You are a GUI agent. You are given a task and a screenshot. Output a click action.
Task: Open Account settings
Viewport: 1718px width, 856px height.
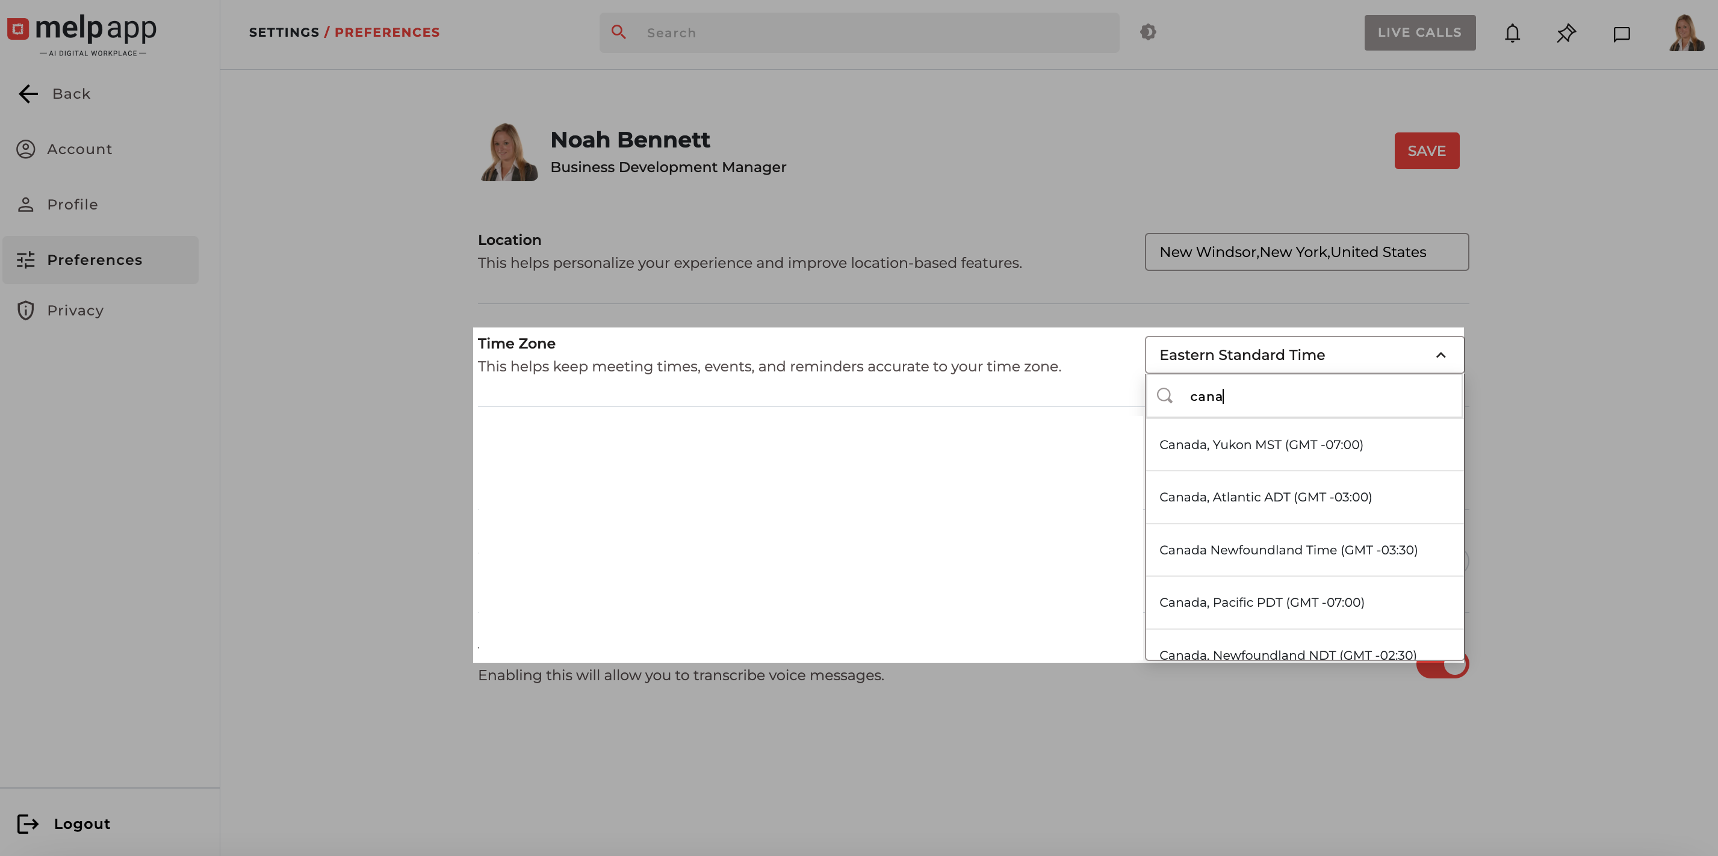64,149
